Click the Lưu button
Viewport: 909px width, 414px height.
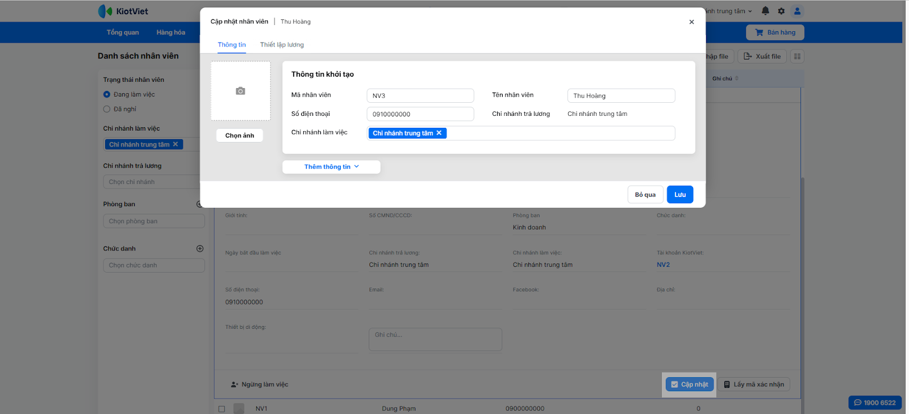click(x=679, y=195)
